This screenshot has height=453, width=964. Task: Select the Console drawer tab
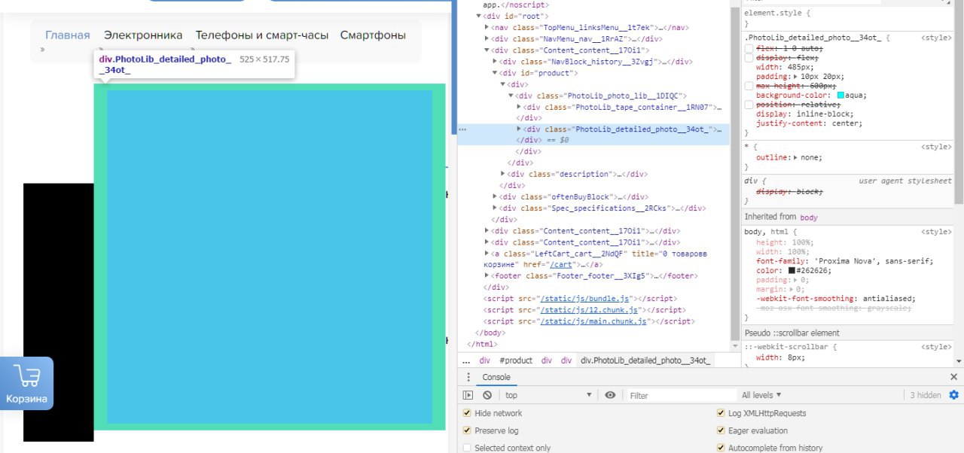coord(496,377)
